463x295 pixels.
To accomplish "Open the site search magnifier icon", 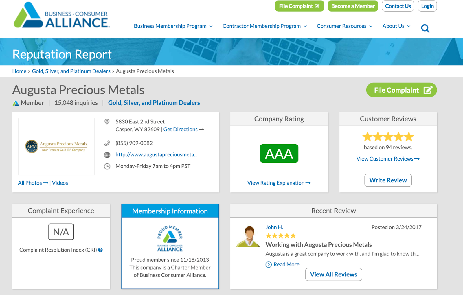I will [425, 28].
